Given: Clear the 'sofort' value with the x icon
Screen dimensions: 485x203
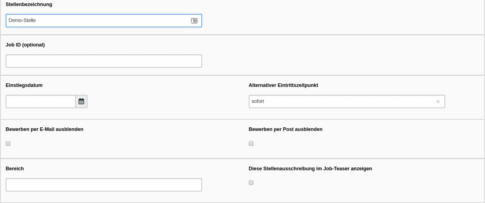Looking at the screenshot, I should (438, 101).
